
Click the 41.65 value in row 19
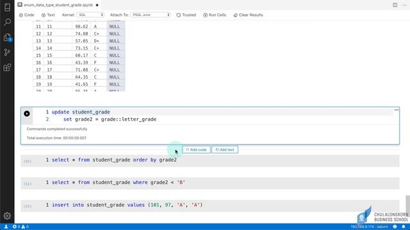click(x=81, y=84)
